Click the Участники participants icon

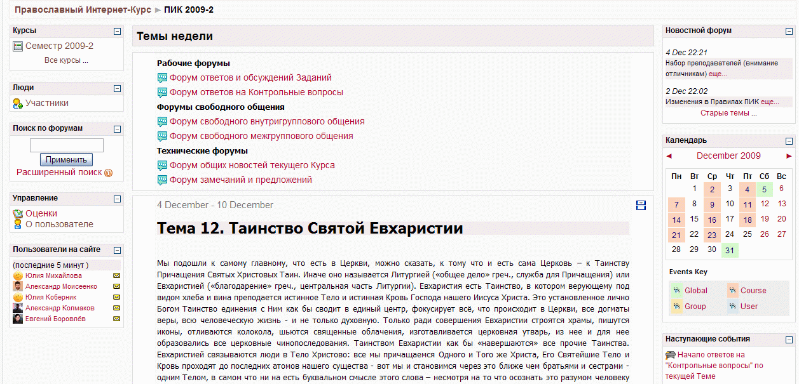click(x=18, y=102)
